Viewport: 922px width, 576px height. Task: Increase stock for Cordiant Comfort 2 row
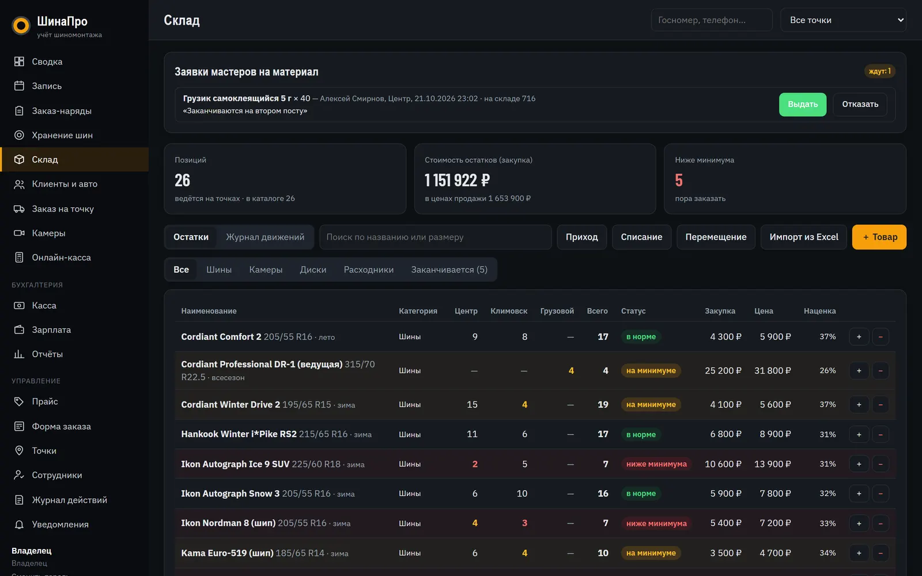(859, 337)
